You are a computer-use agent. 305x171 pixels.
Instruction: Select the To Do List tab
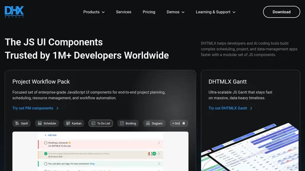(101, 123)
